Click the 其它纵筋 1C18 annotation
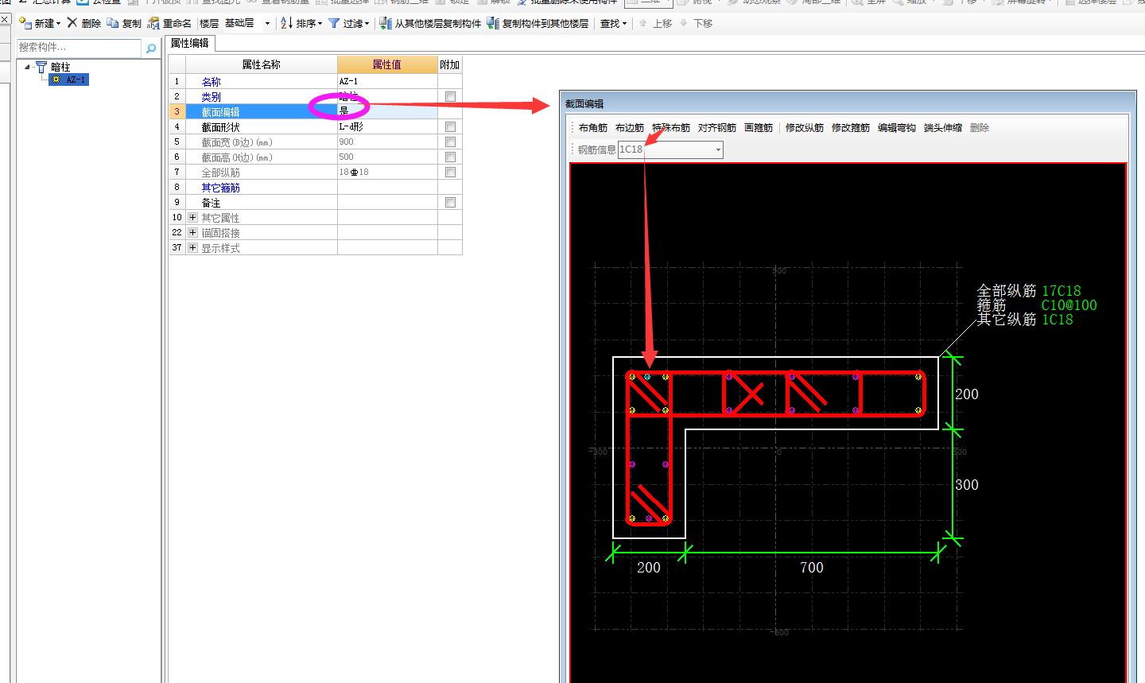 [1025, 319]
